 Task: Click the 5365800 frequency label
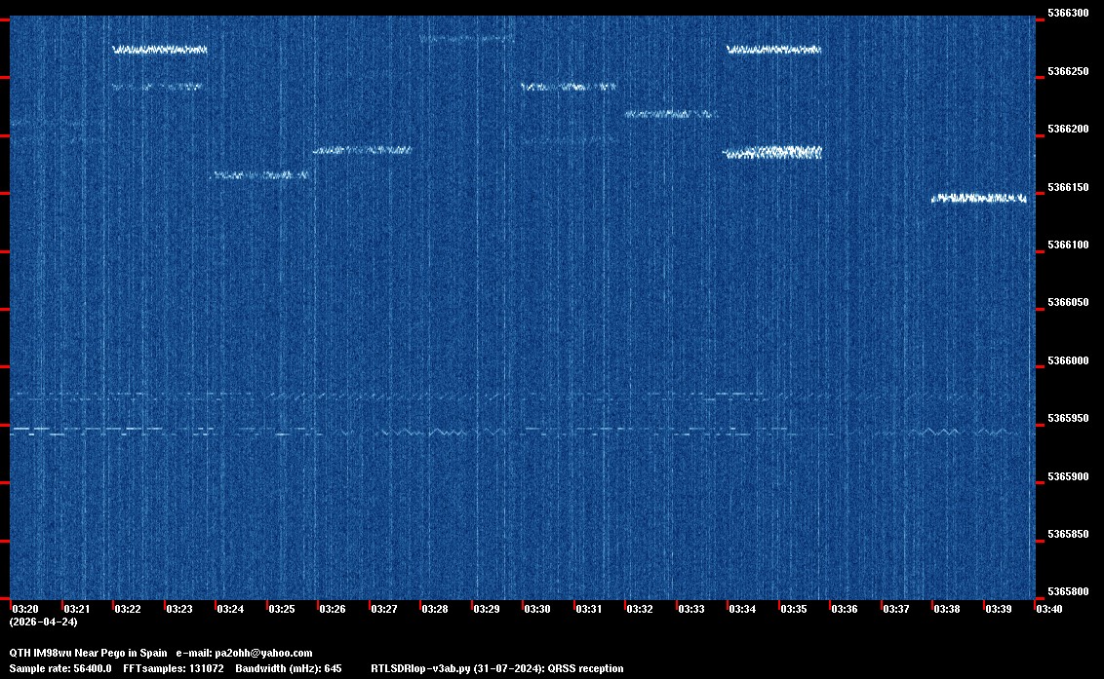pyautogui.click(x=1067, y=592)
